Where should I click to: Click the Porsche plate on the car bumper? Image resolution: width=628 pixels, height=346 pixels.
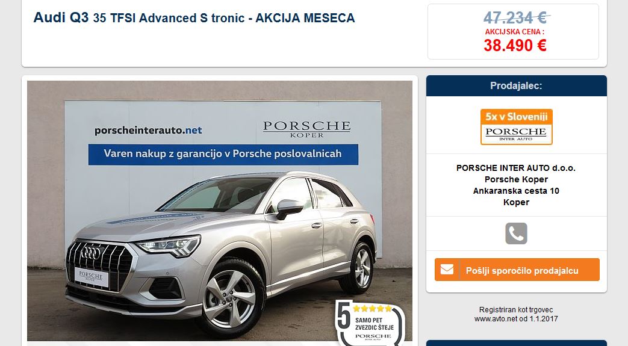coord(92,277)
